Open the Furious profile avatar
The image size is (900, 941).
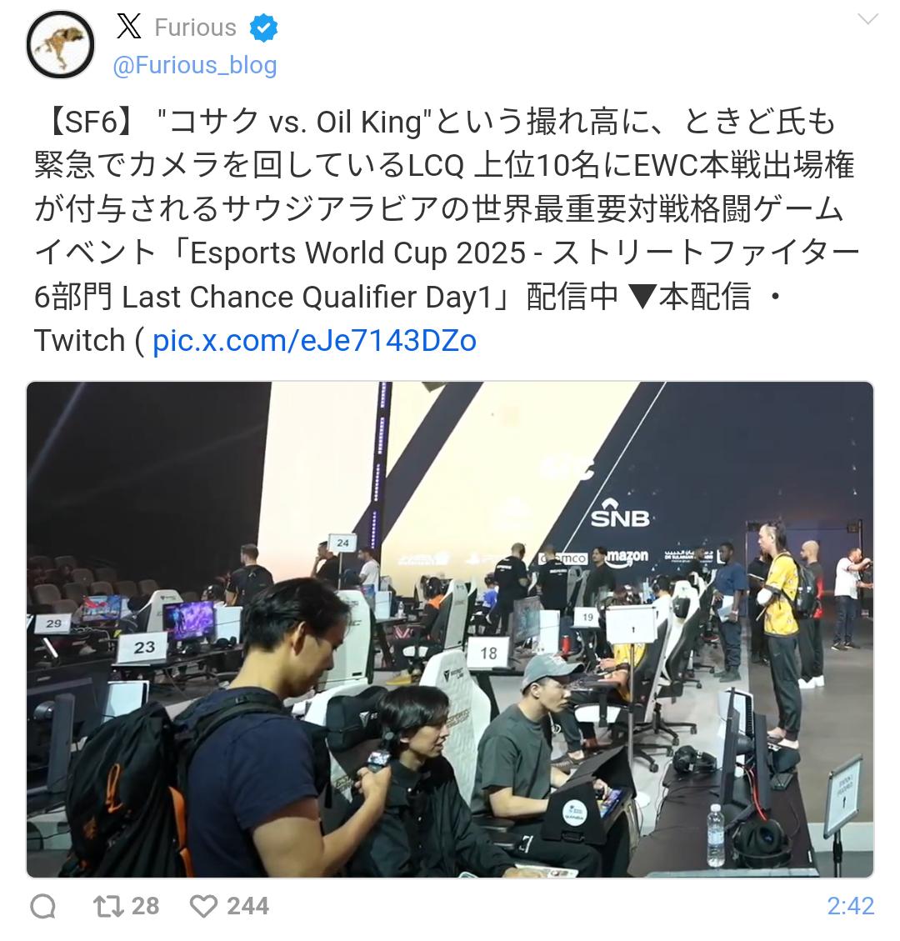(61, 45)
